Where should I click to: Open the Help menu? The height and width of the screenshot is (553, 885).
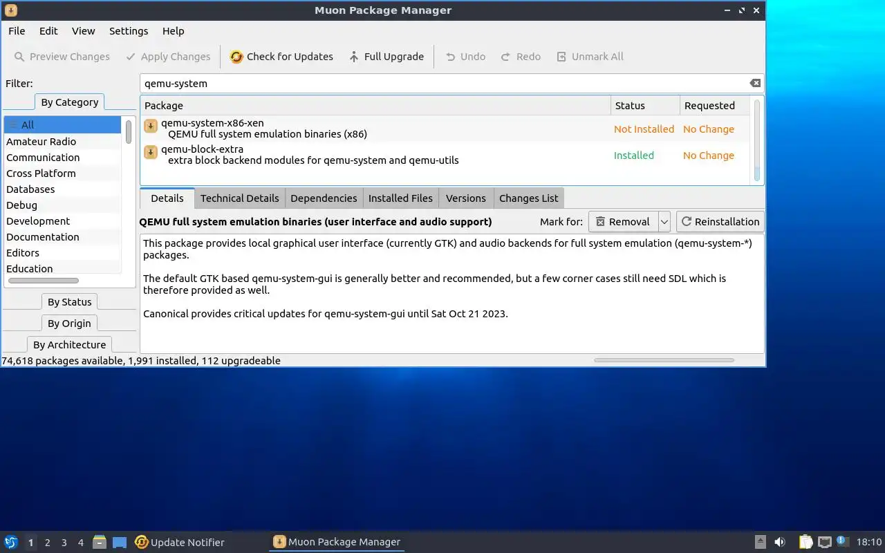pos(173,31)
